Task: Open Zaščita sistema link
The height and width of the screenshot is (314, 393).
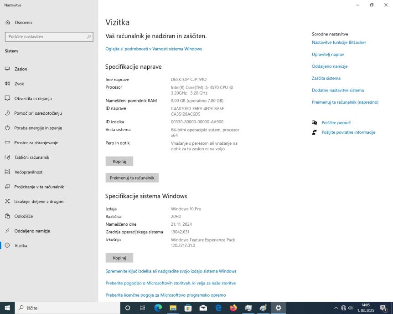Action: point(326,78)
